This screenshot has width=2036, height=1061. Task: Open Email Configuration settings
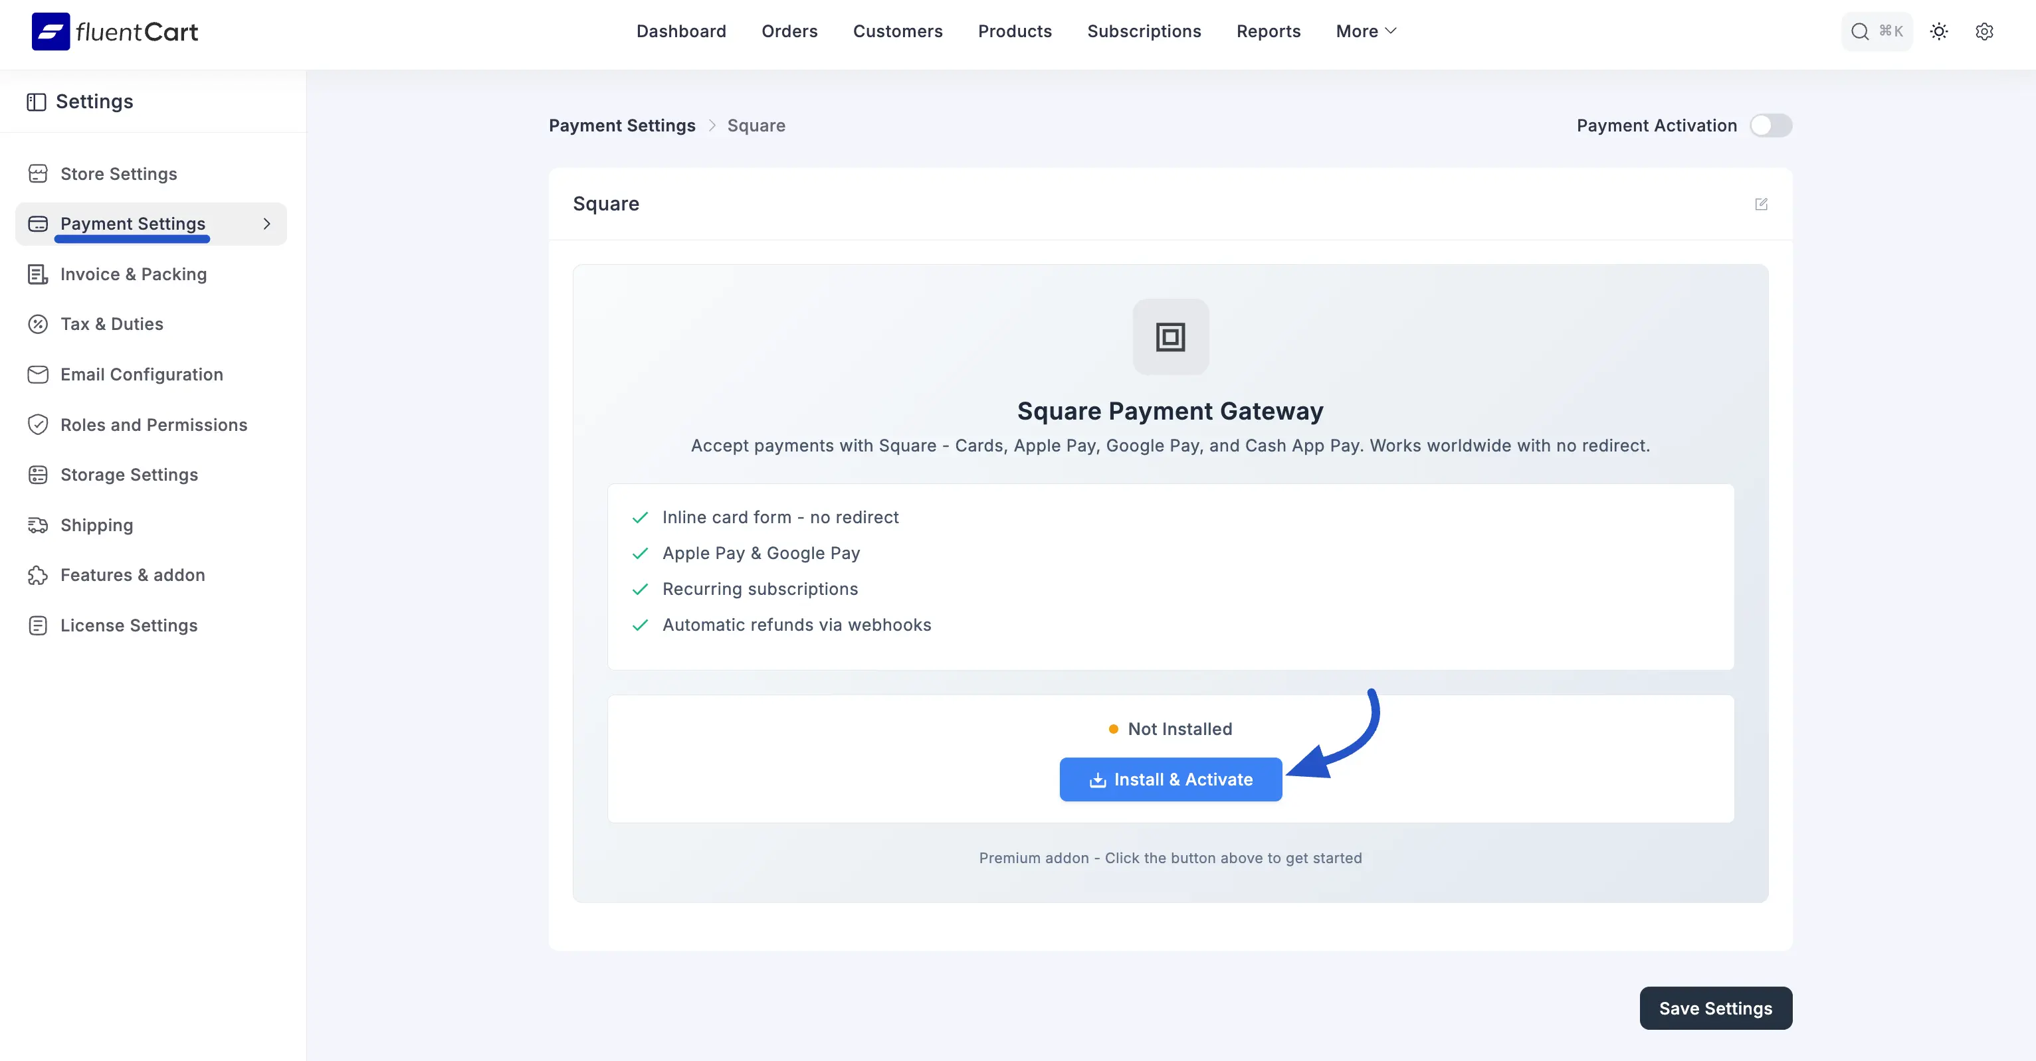tap(151, 374)
